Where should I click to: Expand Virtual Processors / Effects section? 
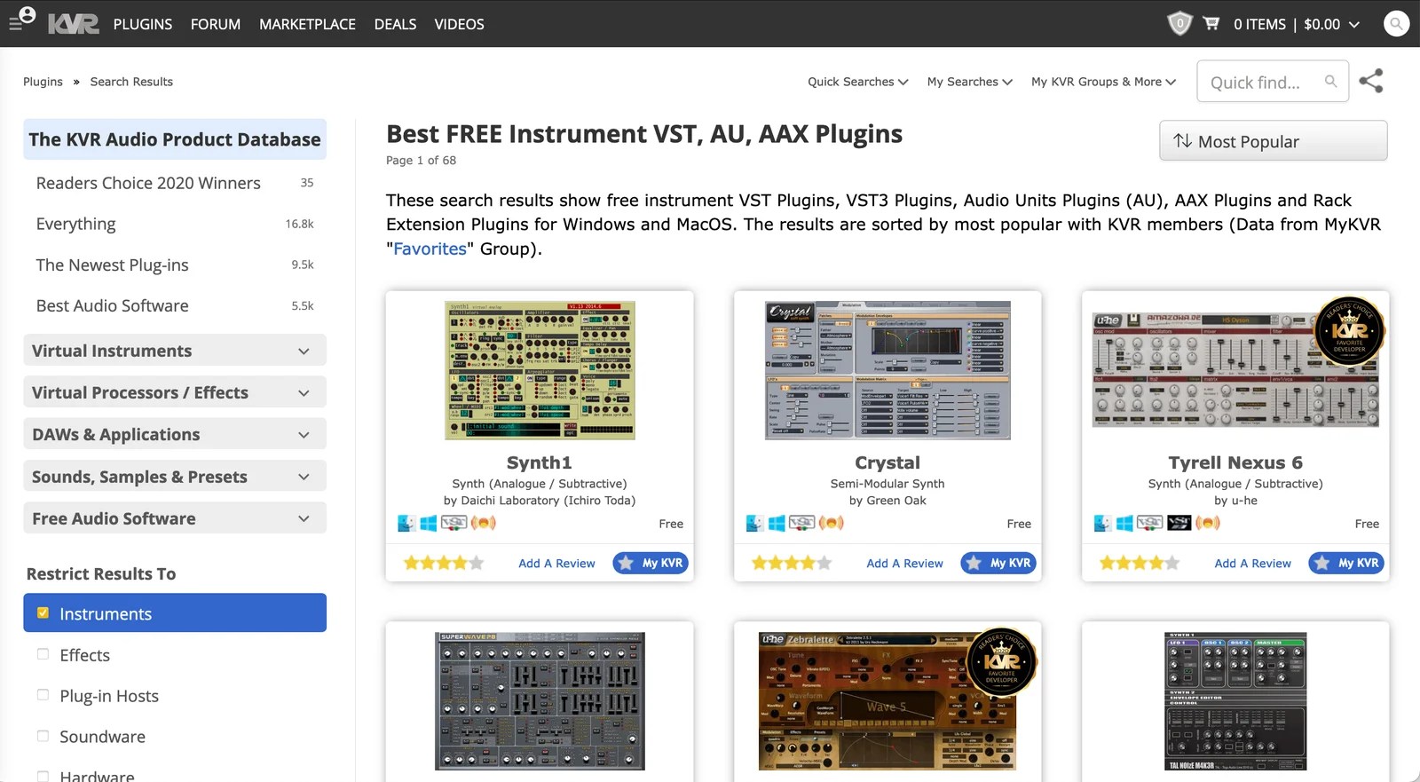[x=175, y=392]
